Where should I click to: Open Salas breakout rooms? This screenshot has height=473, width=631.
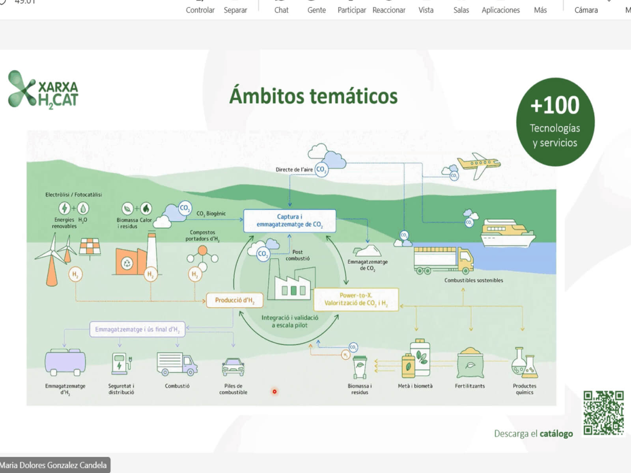click(x=461, y=10)
